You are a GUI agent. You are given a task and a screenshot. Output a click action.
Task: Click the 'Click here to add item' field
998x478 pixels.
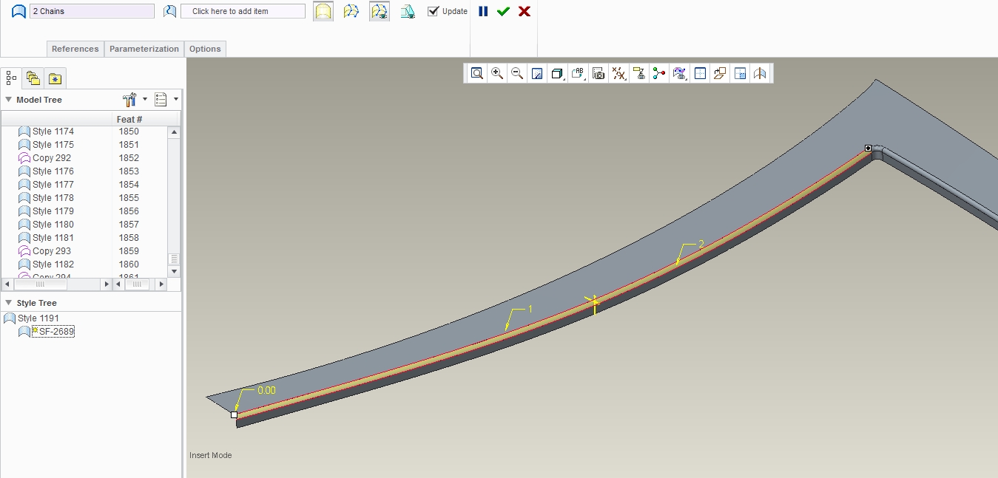[243, 11]
